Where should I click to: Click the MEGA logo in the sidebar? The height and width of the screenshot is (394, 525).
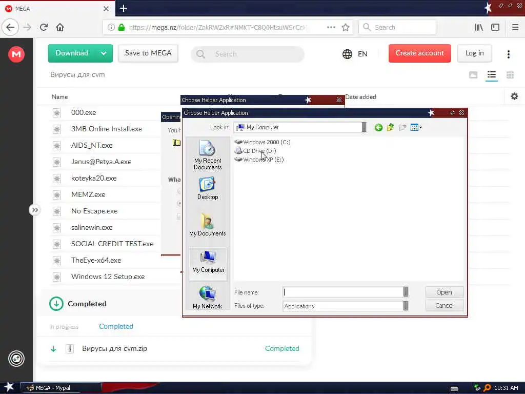click(16, 54)
